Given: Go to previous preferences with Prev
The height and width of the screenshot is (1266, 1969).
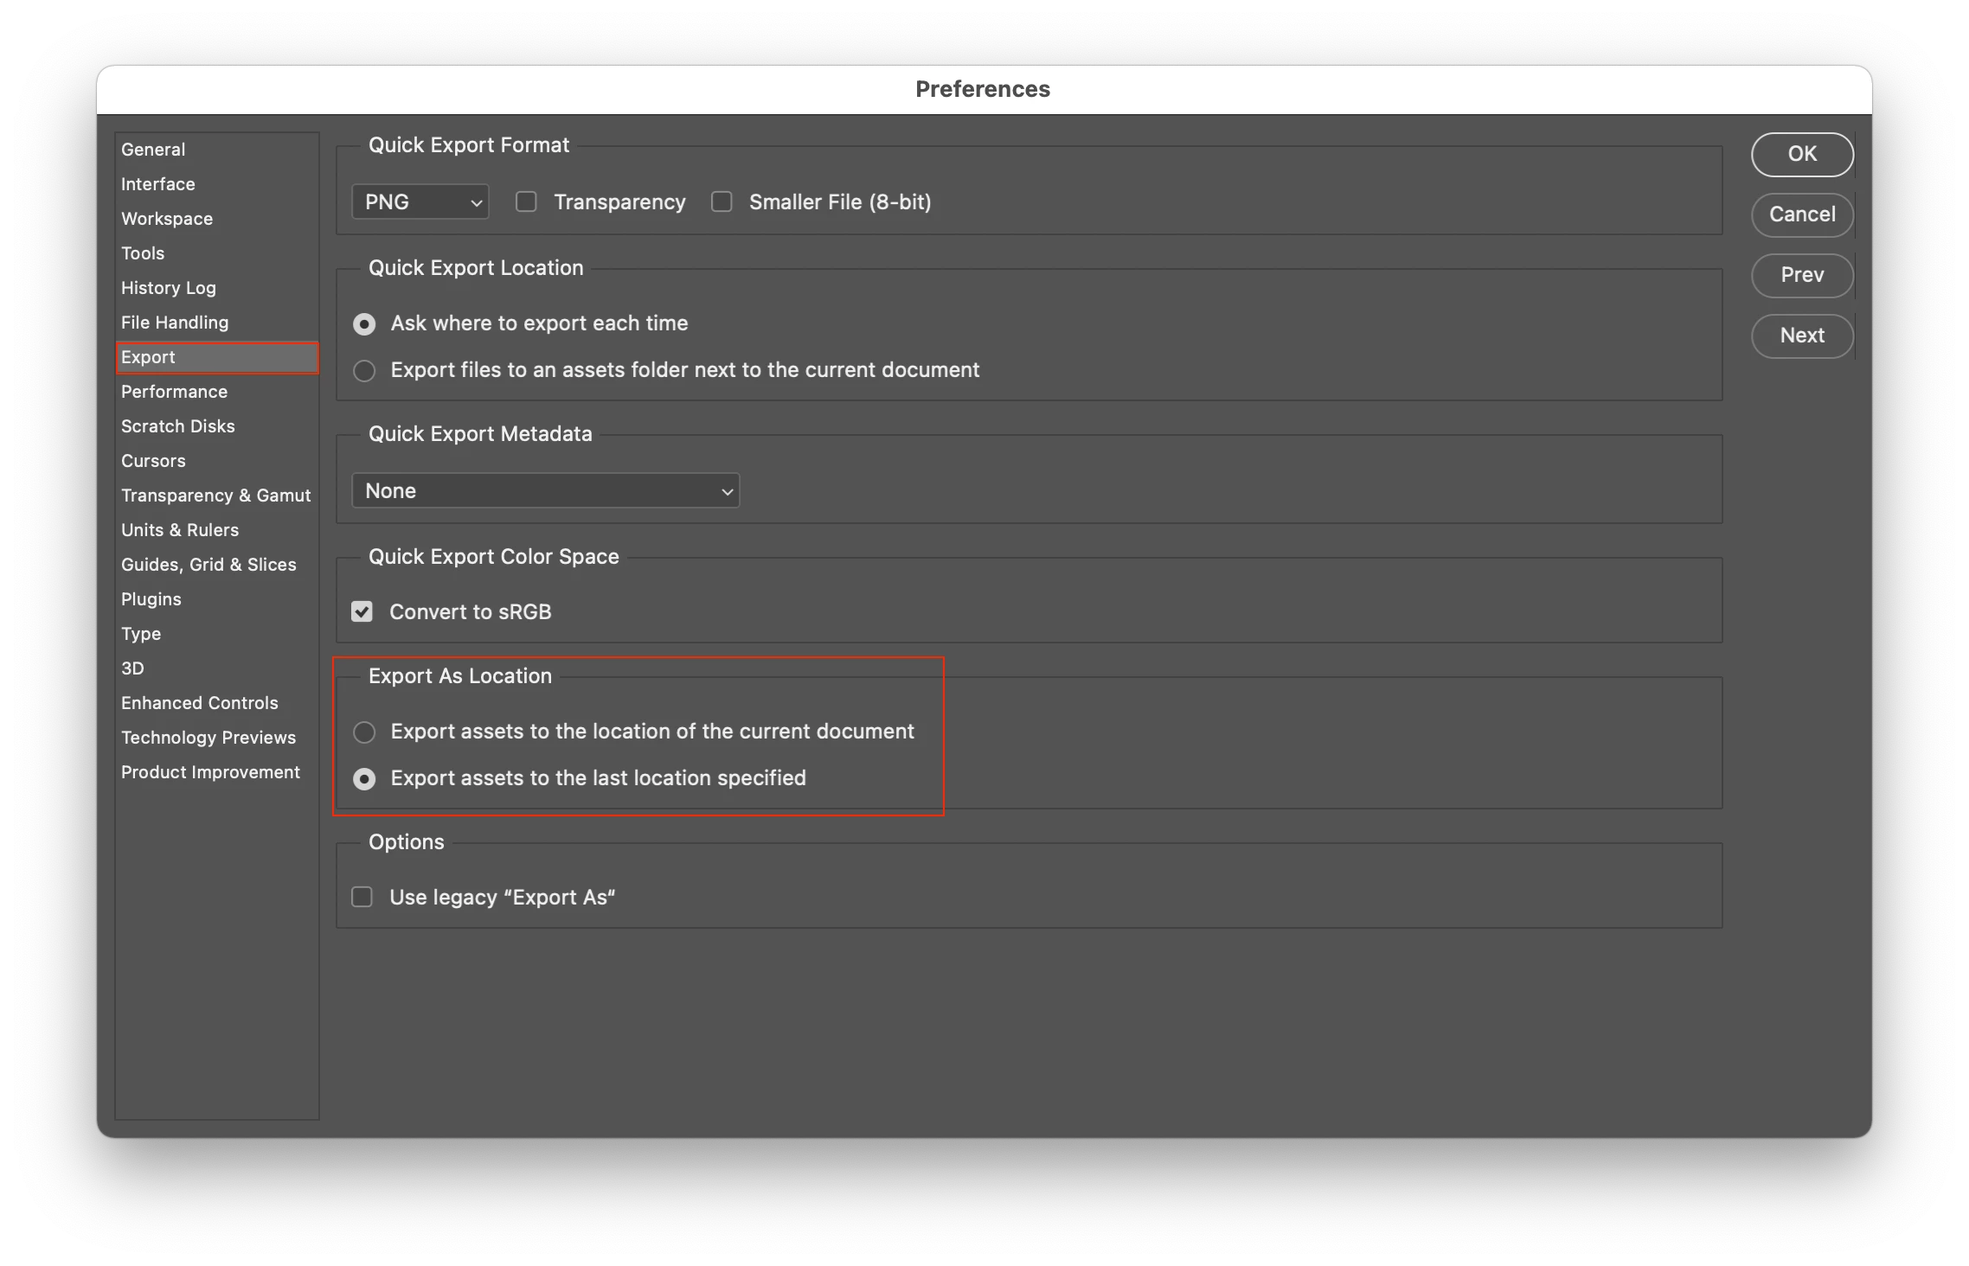Looking at the screenshot, I should click(1802, 275).
